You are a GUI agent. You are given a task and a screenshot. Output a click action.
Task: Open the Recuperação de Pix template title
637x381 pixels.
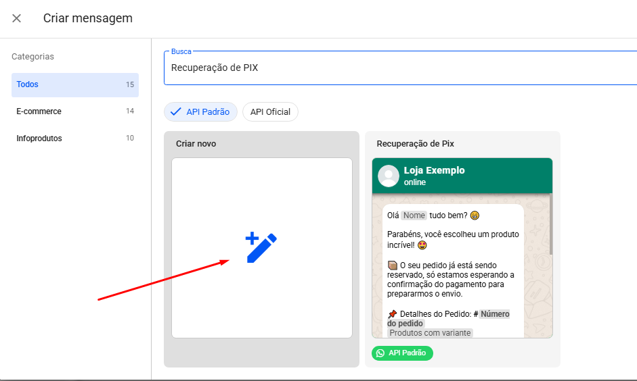pos(415,144)
